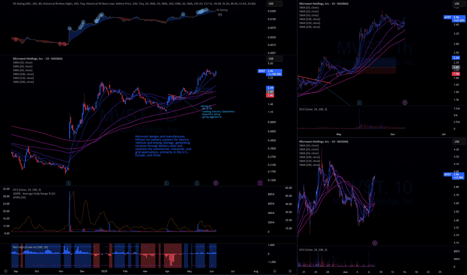This screenshot has height=275, width=467.
Task: Click the earnings marker on the 1h chart
Action: tap(359, 102)
